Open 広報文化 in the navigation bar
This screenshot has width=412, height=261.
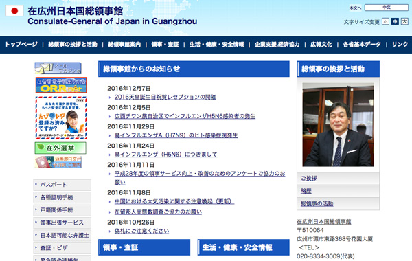pyautogui.click(x=321, y=45)
